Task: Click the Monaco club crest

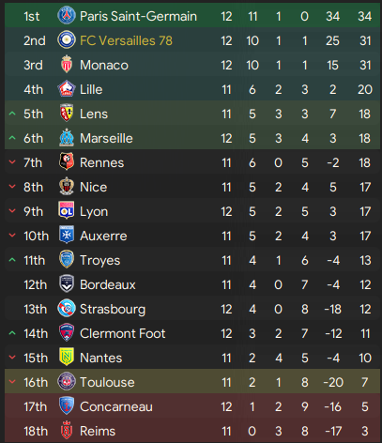Action: 67,65
